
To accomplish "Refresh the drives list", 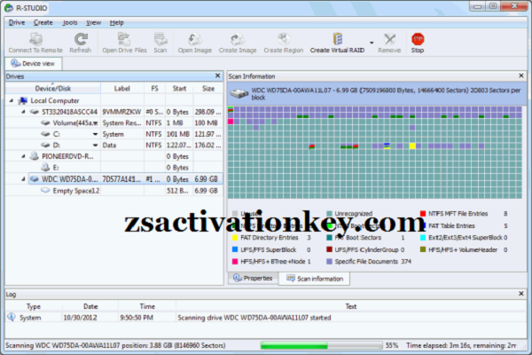I will 81,43.
